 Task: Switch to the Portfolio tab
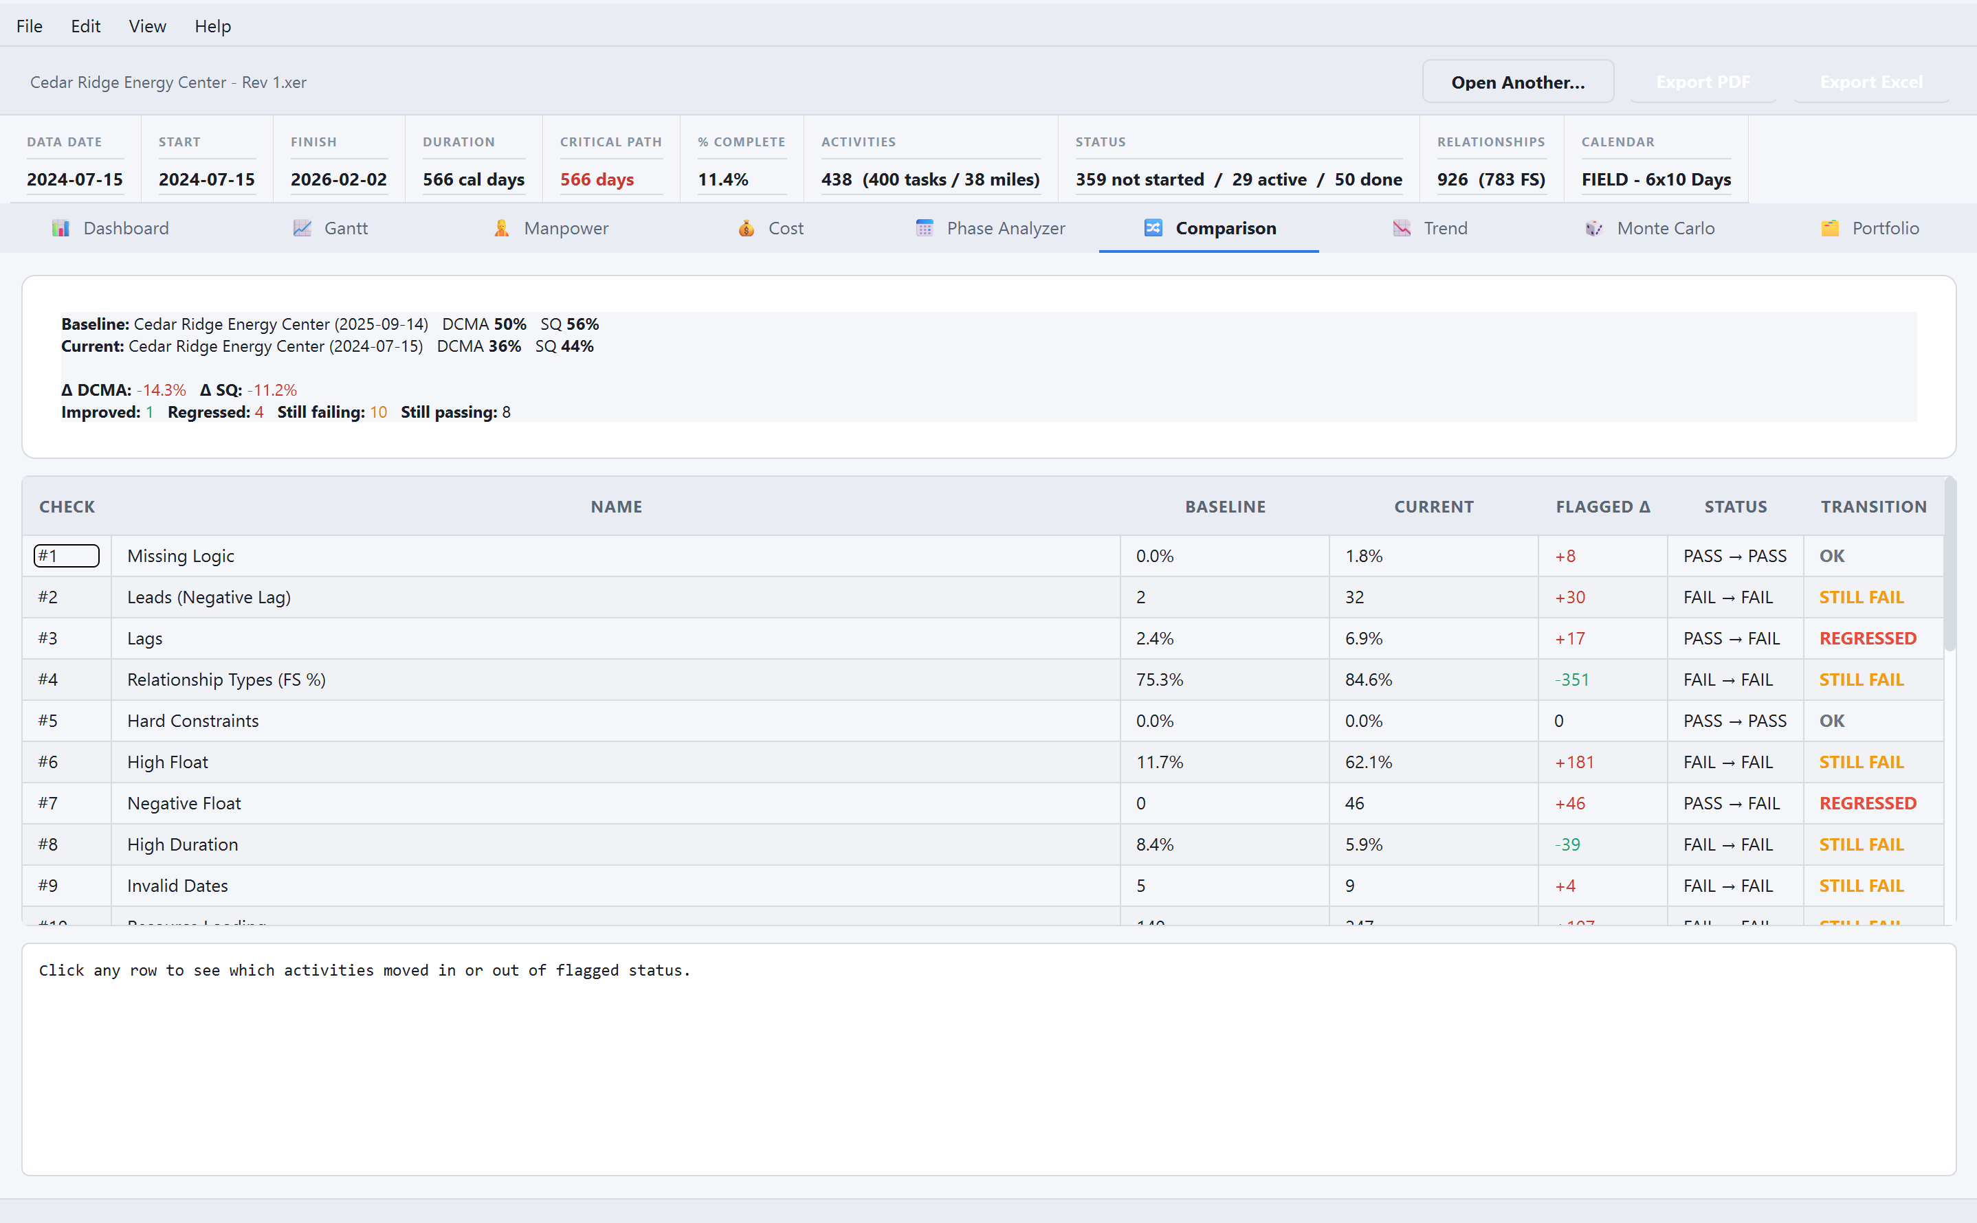tap(1869, 228)
